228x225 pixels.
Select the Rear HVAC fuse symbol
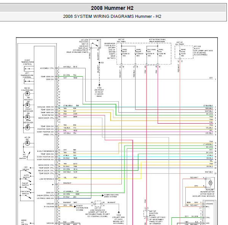pyautogui.click(x=180, y=52)
